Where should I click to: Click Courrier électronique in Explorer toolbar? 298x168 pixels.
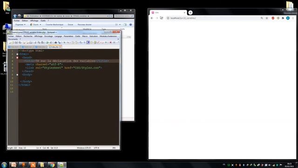coord(54,25)
